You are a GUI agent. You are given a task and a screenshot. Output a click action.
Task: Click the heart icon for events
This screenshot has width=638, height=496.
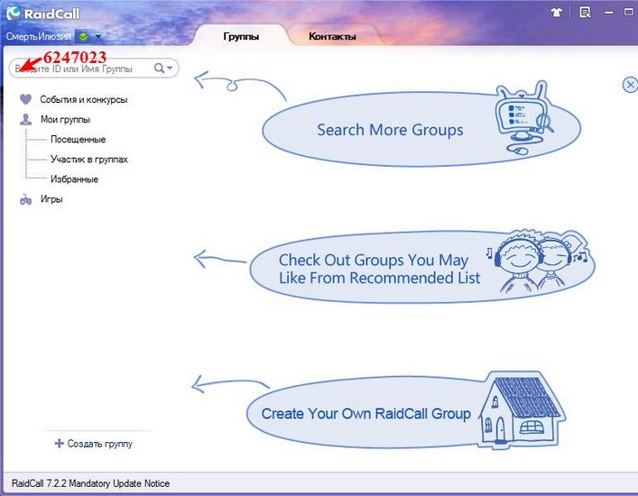coord(25,99)
